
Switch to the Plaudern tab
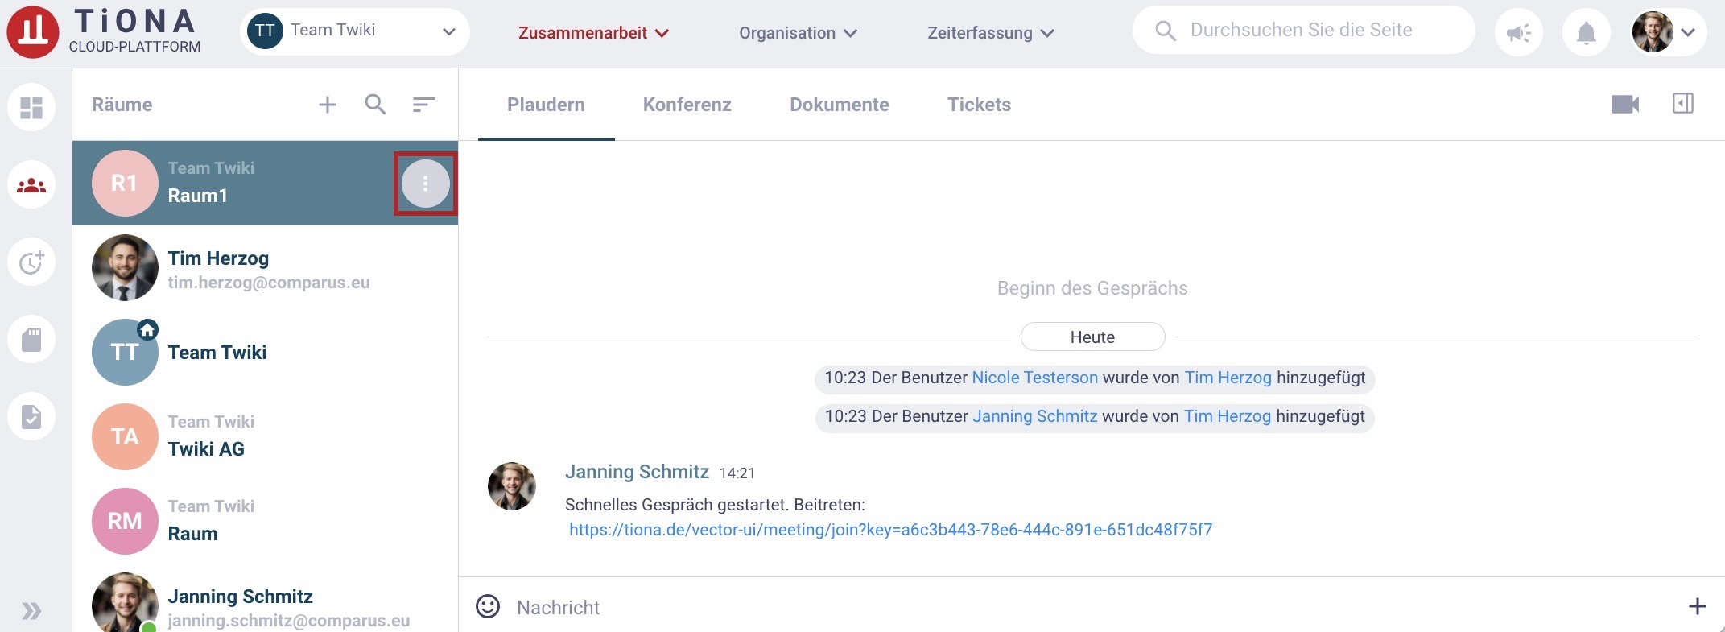(x=546, y=105)
